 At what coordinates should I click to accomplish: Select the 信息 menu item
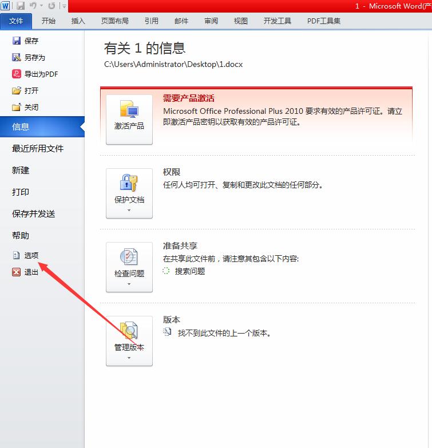pyautogui.click(x=42, y=126)
